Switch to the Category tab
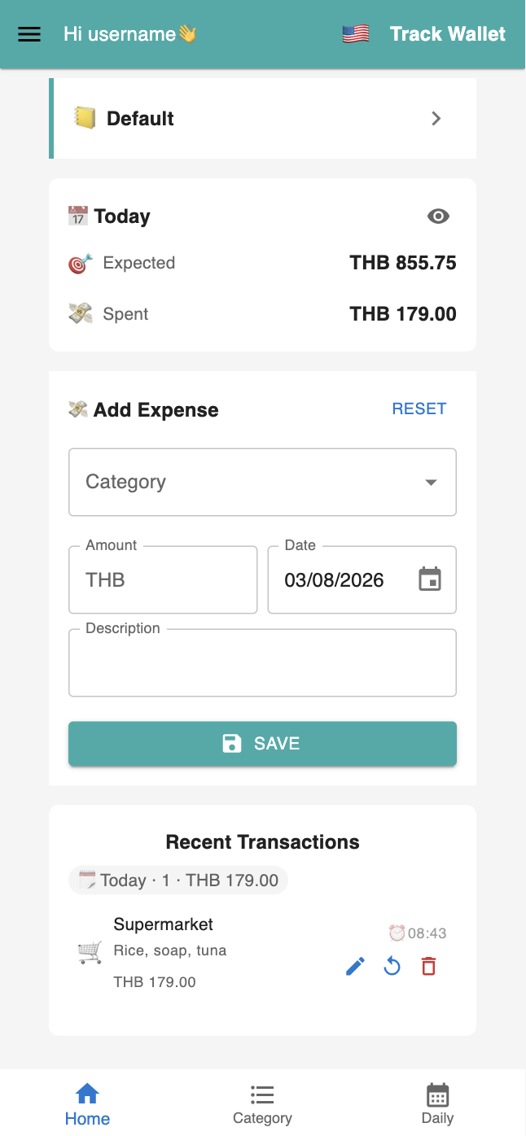The height and width of the screenshot is (1136, 526). [262, 1103]
